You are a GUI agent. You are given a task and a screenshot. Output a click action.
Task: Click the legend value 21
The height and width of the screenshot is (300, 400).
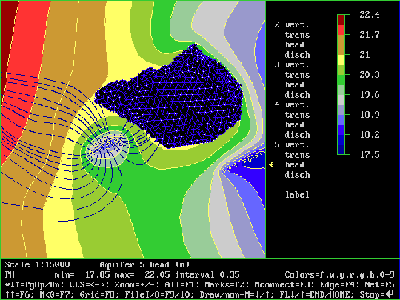point(365,54)
